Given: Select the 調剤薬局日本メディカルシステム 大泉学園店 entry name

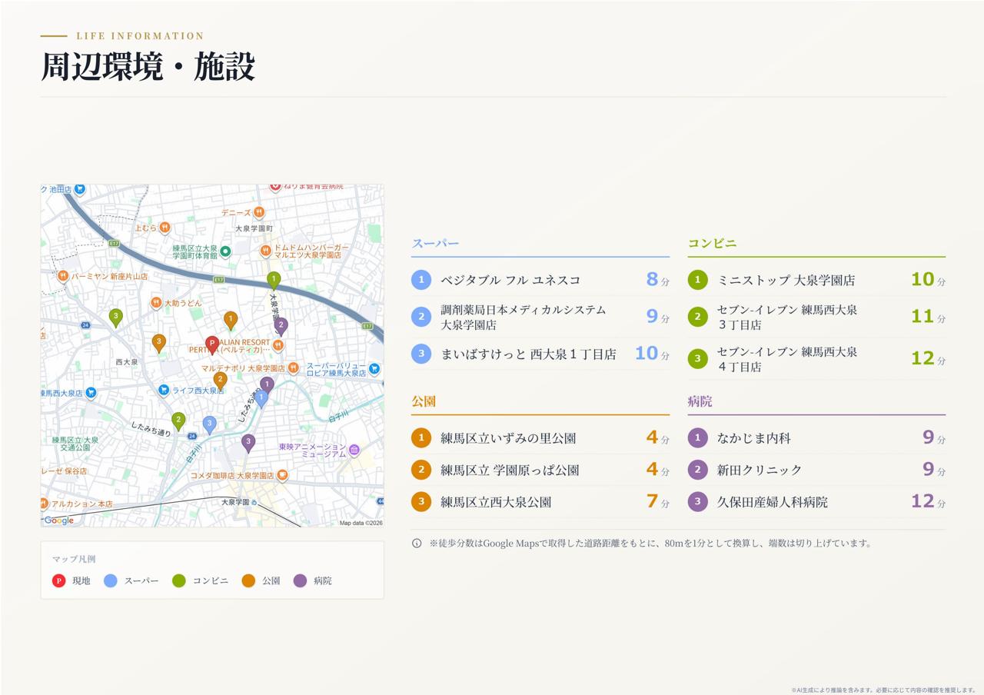Looking at the screenshot, I should 524,318.
